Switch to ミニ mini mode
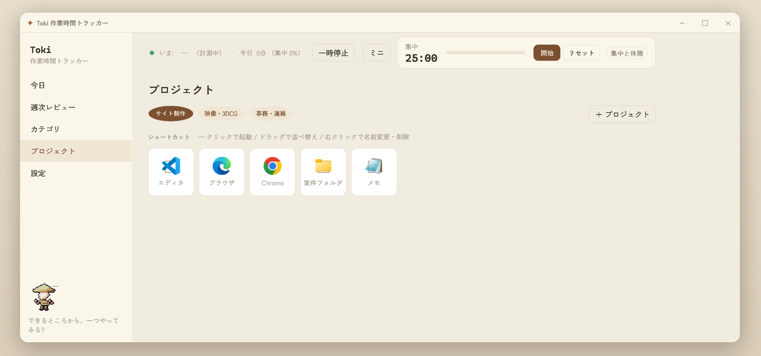Screen dimensions: 761x356 [x=377, y=53]
